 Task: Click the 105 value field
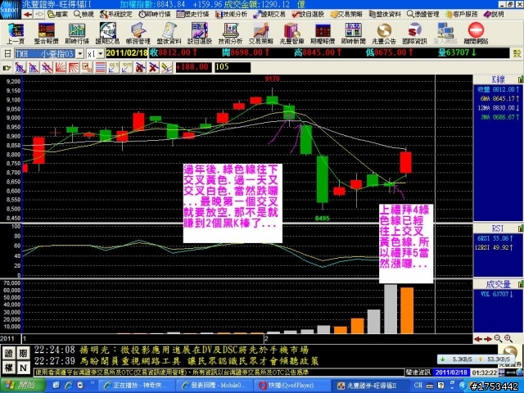(233, 67)
